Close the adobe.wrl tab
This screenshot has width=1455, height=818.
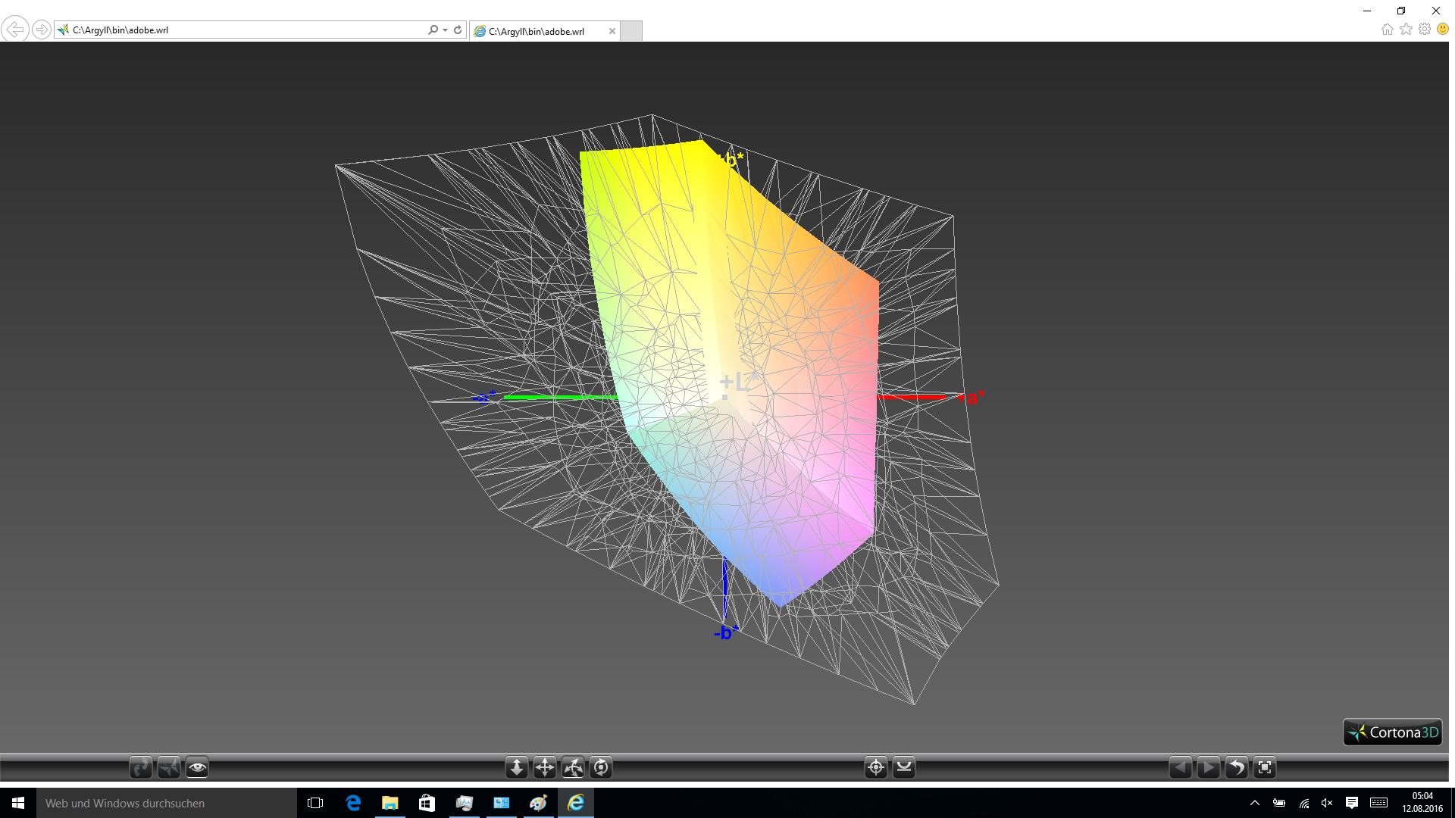click(612, 31)
